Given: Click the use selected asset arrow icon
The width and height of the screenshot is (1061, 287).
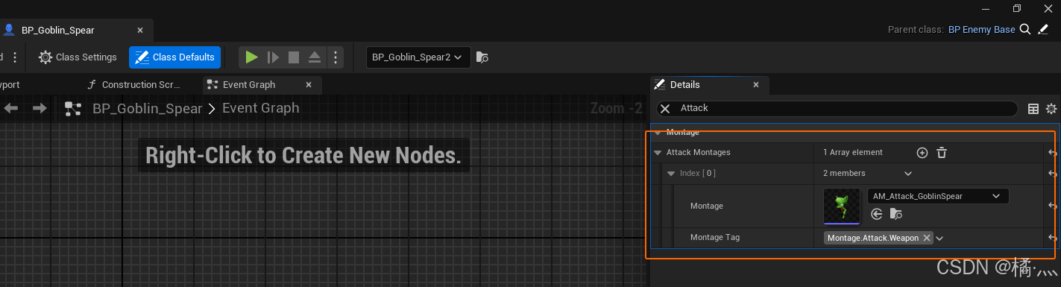Looking at the screenshot, I should pyautogui.click(x=877, y=214).
